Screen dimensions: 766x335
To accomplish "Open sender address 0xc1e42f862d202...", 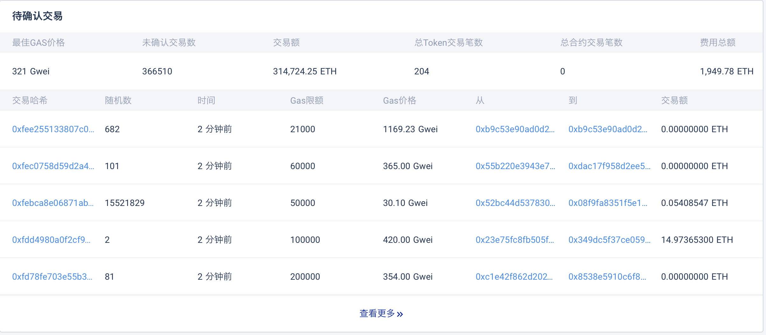I will 514,277.
